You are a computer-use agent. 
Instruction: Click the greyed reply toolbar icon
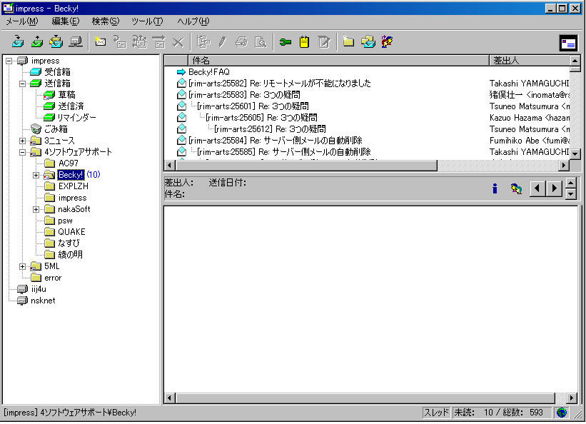click(x=120, y=41)
